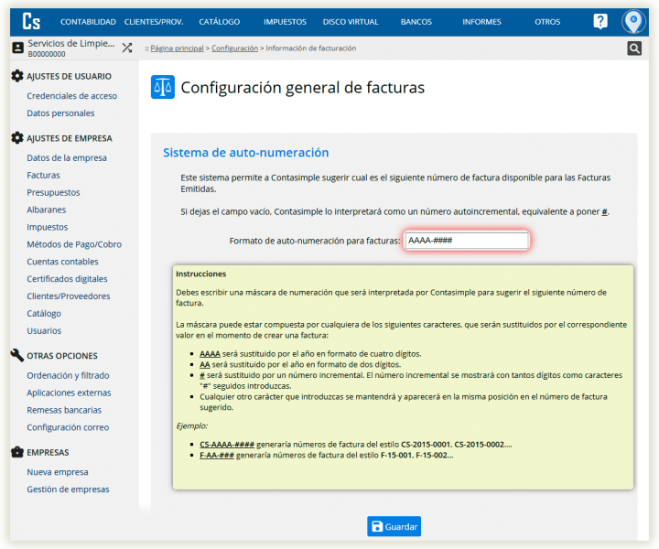659x549 pixels.
Task: Click the Empresas heading
Action: [48, 452]
